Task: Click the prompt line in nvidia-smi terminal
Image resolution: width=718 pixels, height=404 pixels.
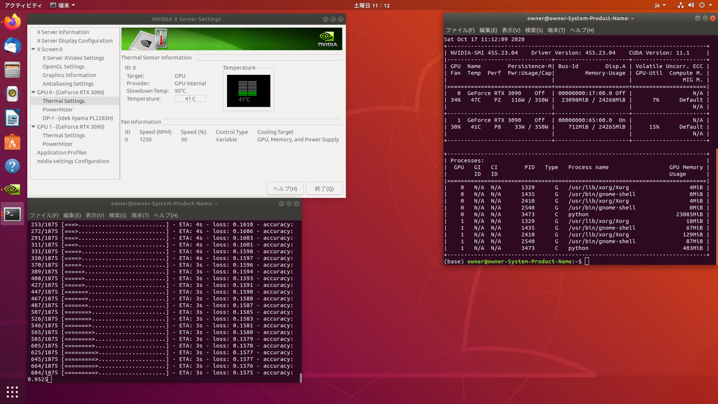Action: coord(516,261)
